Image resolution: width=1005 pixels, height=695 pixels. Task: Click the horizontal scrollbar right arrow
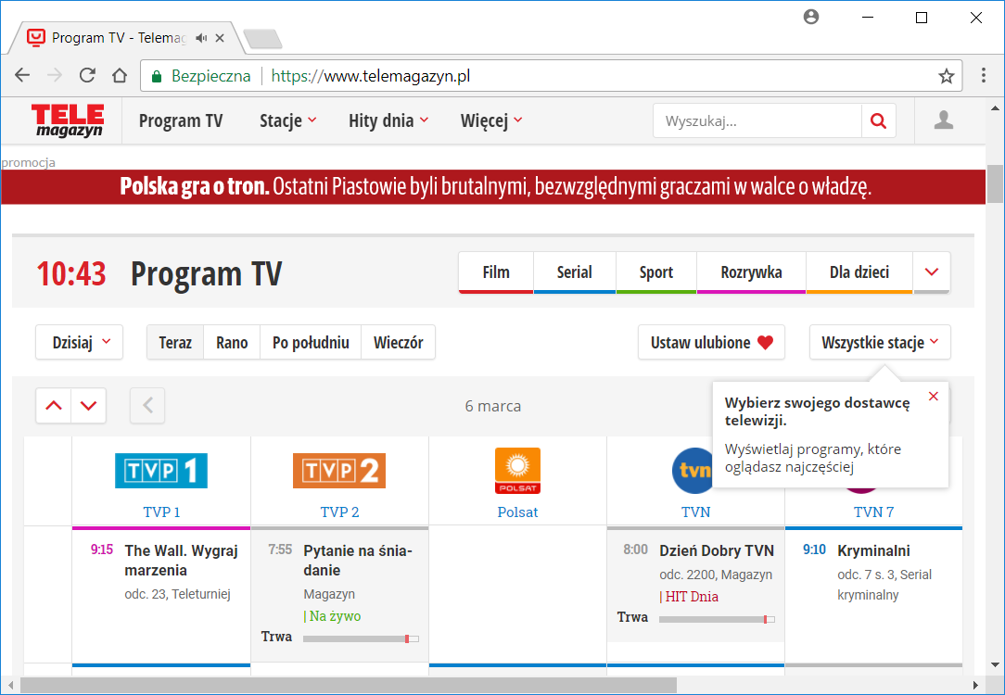pos(976,685)
